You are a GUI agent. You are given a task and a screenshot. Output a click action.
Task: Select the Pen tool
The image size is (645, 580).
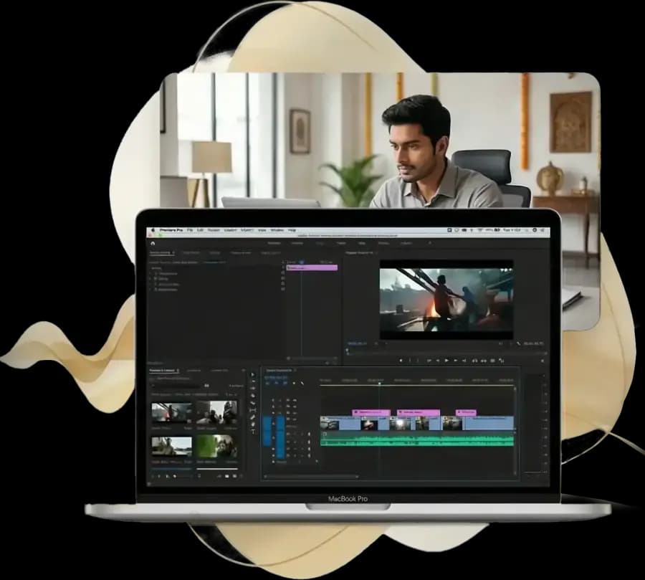pyautogui.click(x=253, y=417)
